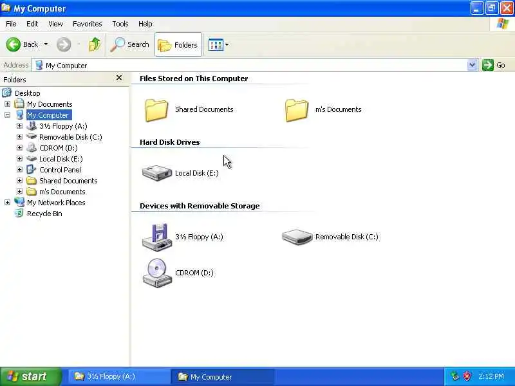Click the My Computer title bar icon
This screenshot has width=515, height=386.
click(6, 8)
